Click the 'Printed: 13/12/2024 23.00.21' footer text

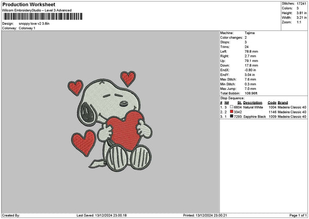pyautogui.click(x=205, y=215)
